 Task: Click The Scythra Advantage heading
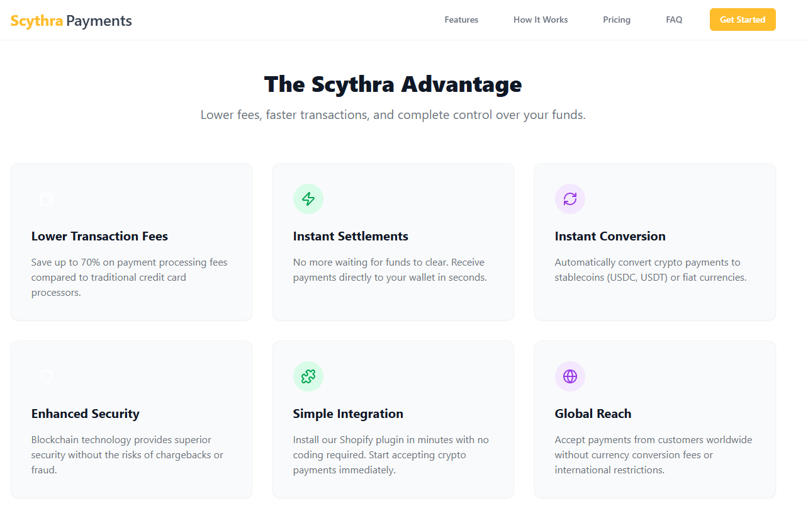click(x=393, y=84)
